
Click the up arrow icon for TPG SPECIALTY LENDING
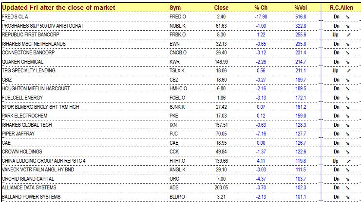348,71
